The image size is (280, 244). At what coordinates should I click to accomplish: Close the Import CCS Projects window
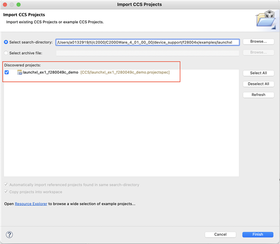[5, 5]
